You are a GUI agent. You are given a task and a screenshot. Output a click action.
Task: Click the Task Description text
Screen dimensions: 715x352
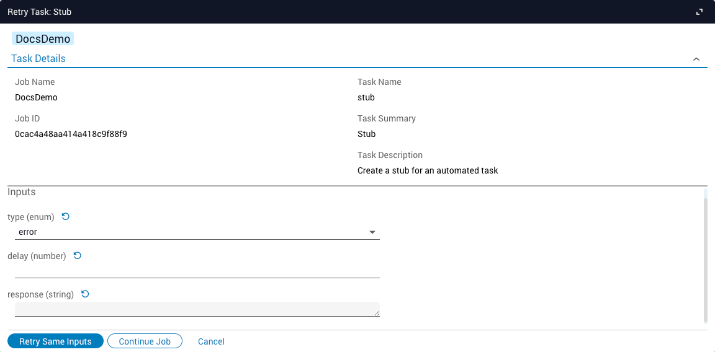click(x=428, y=170)
